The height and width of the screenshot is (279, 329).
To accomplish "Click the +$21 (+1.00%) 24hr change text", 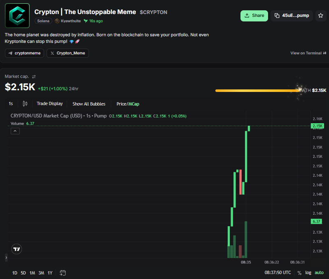I will click(58, 89).
